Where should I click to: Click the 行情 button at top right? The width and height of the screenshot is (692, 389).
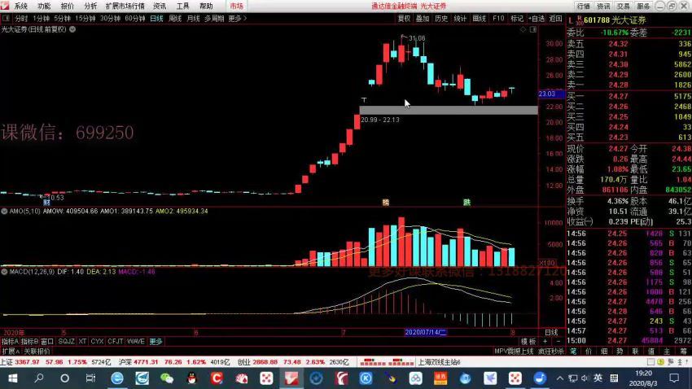coord(583,7)
